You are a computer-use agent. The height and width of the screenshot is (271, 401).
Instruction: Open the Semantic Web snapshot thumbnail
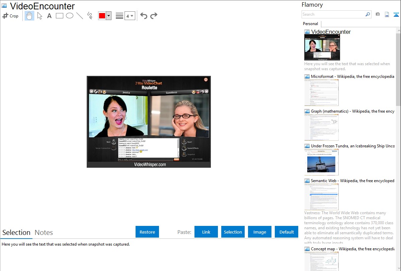(321, 197)
